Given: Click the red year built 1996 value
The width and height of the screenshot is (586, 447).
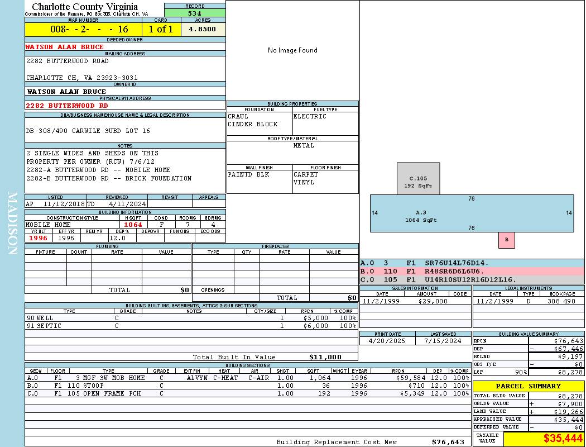Looking at the screenshot, I should 38,238.
